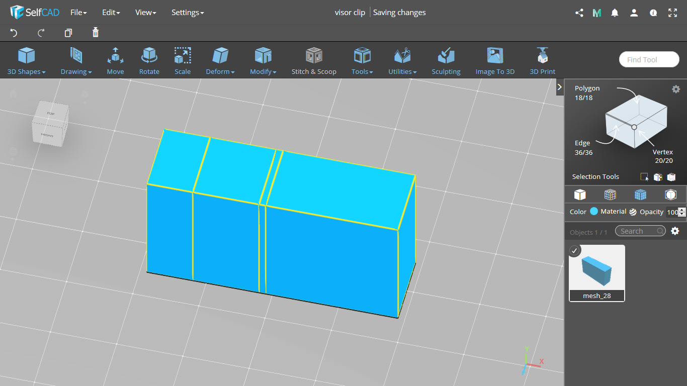Click the visor clip project name
Screen dimensions: 687x386
click(x=350, y=13)
